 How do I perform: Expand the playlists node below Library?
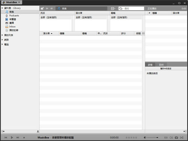[2, 35]
